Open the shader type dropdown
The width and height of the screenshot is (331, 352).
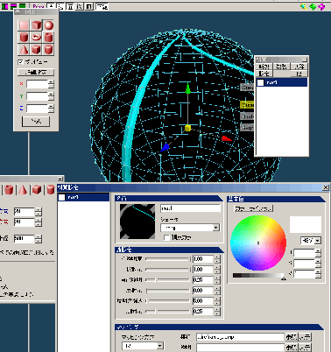point(190,228)
